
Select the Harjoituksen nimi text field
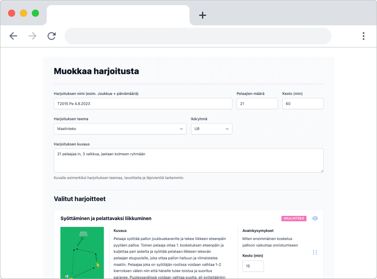click(143, 103)
